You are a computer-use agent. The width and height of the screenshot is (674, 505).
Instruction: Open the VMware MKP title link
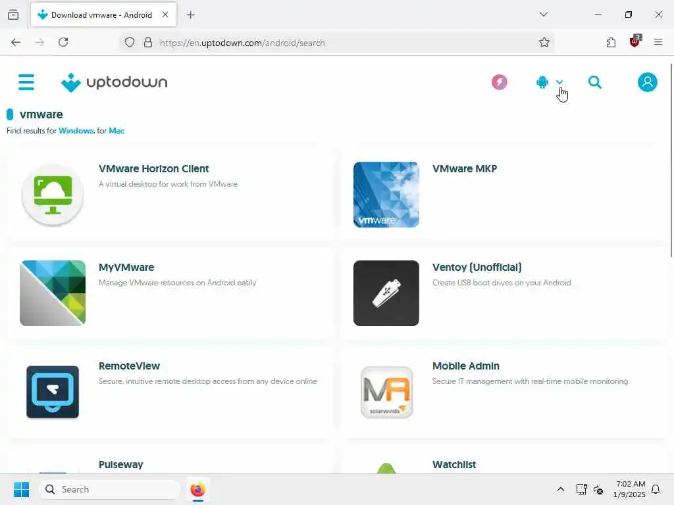pos(465,169)
